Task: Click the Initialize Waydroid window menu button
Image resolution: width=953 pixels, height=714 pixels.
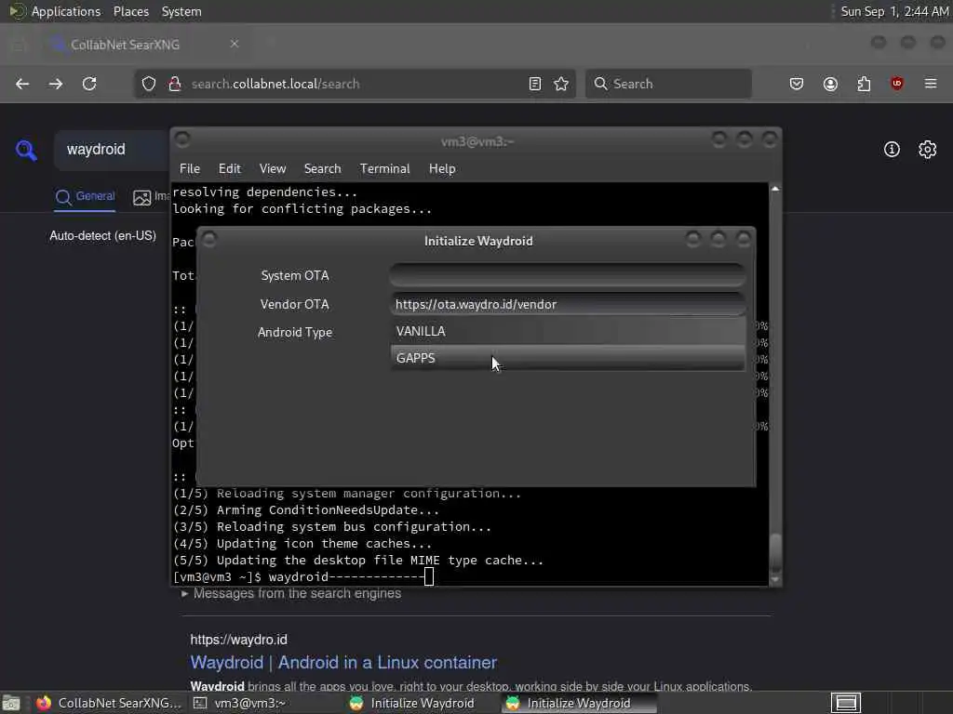Action: point(208,239)
